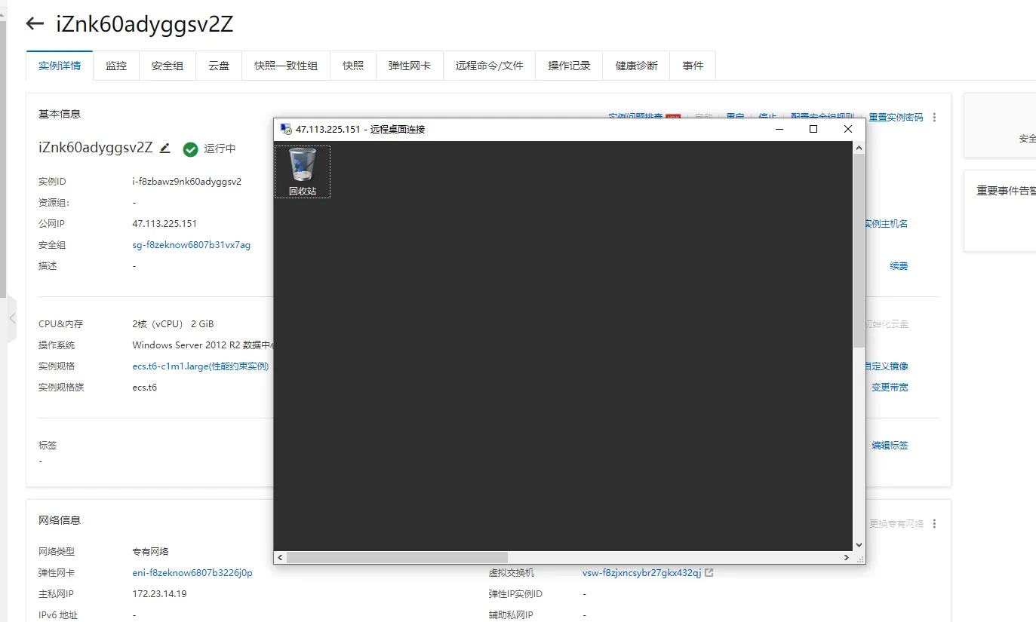1036x622 pixels.
Task: Click the 运行中 status text
Action: 220,149
